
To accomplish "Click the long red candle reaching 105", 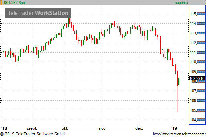I will pyautogui.click(x=177, y=91).
